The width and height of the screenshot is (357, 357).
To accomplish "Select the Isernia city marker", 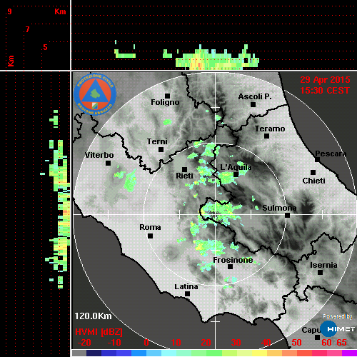I will coord(321,272).
